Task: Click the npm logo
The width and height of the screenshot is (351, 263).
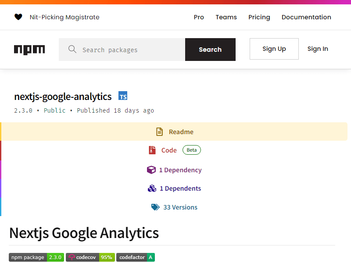Action: 29,50
